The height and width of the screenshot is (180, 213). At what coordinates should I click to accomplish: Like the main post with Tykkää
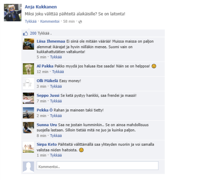[31, 21]
